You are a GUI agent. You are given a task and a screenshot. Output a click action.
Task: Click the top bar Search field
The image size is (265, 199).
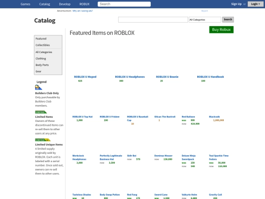coord(124,4)
